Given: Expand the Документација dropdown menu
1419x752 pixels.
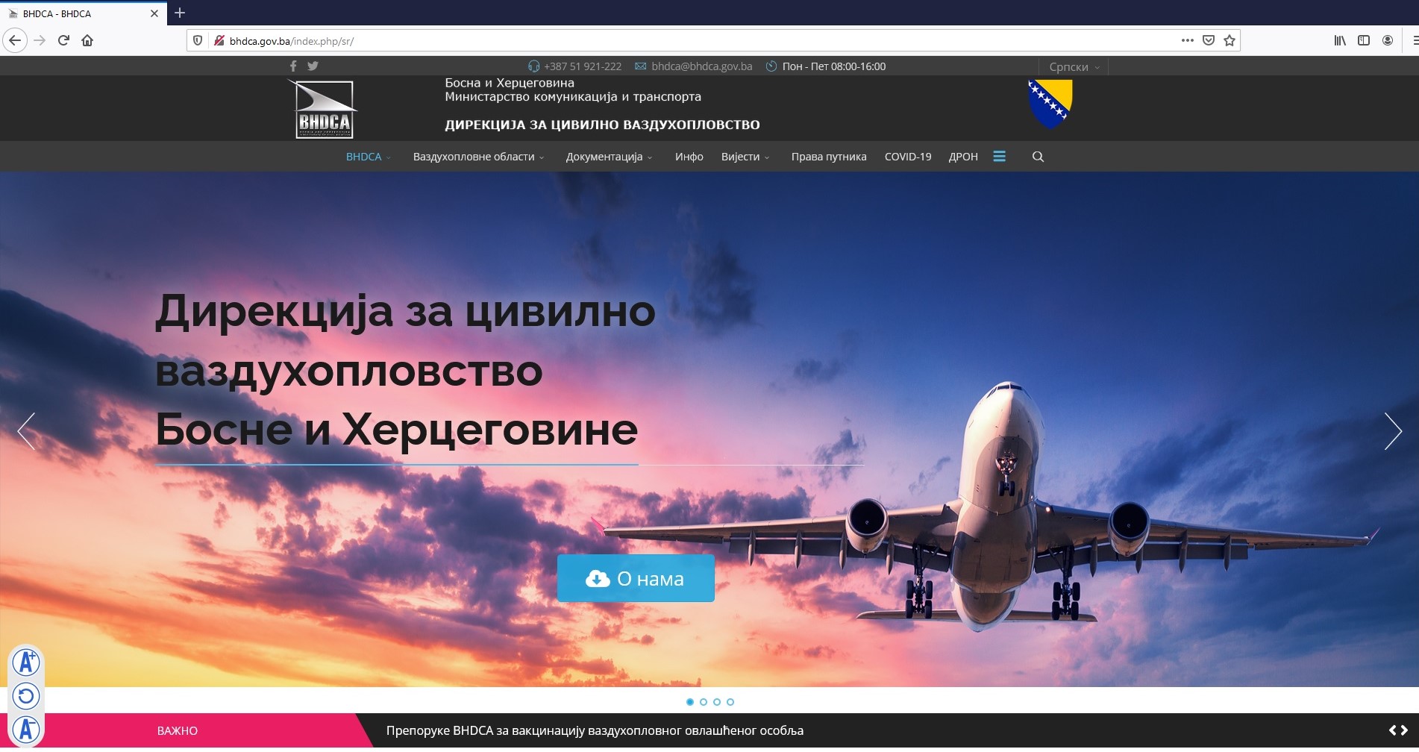Looking at the screenshot, I should coord(609,157).
